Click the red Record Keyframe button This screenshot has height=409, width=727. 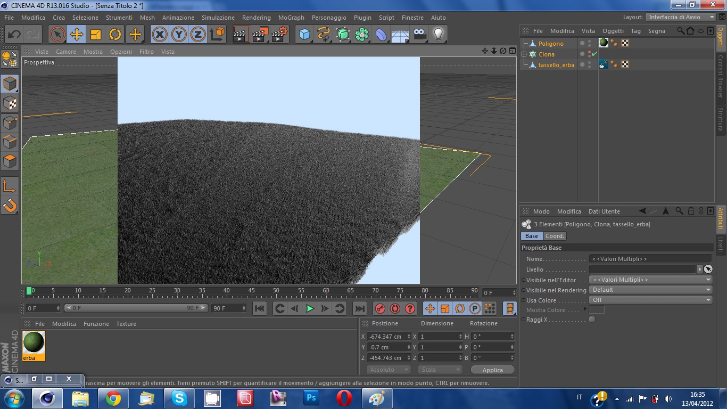pyautogui.click(x=380, y=308)
